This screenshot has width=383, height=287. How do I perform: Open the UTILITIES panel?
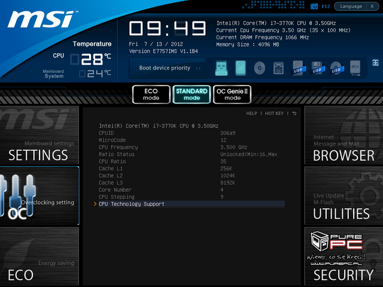[x=344, y=196]
